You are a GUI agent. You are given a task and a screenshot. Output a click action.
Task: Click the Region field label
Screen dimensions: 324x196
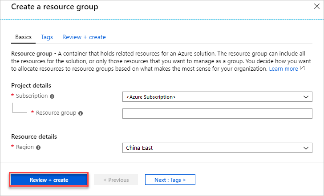[24, 147]
